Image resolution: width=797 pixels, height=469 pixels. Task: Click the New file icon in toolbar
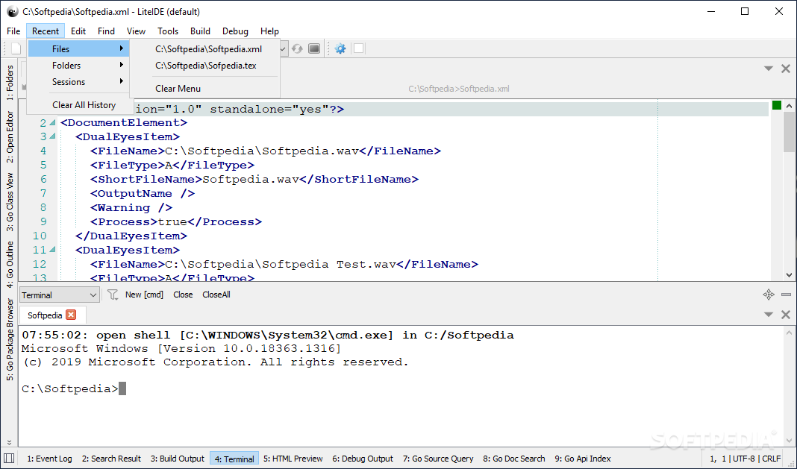click(x=16, y=48)
